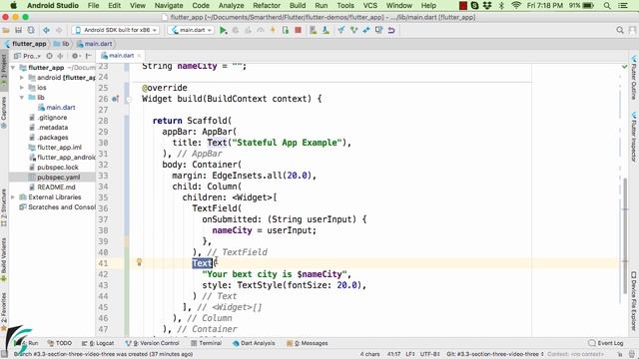Screen dimensions: 639x359
Task: Click the Attach debugger icon
Action: [286, 30]
